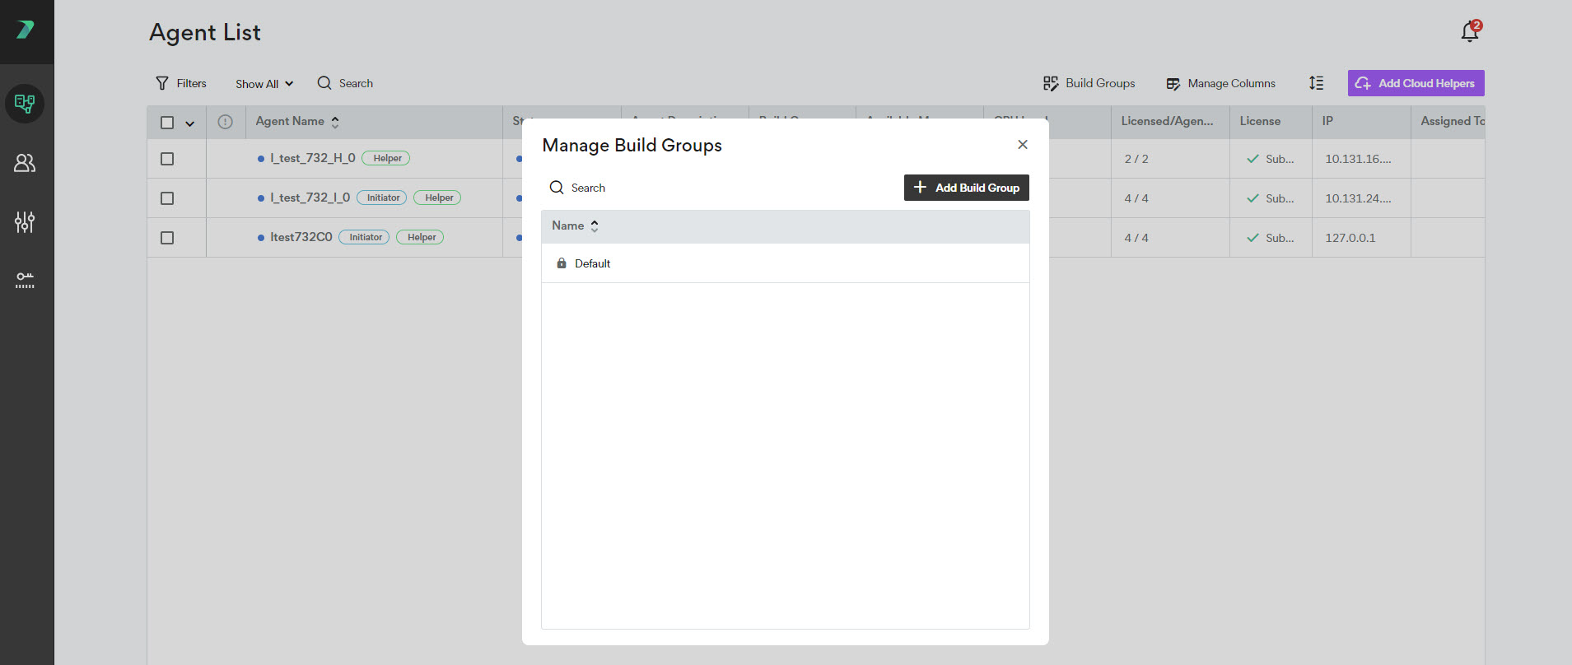
Task: Click the info icon column header
Action: [225, 122]
